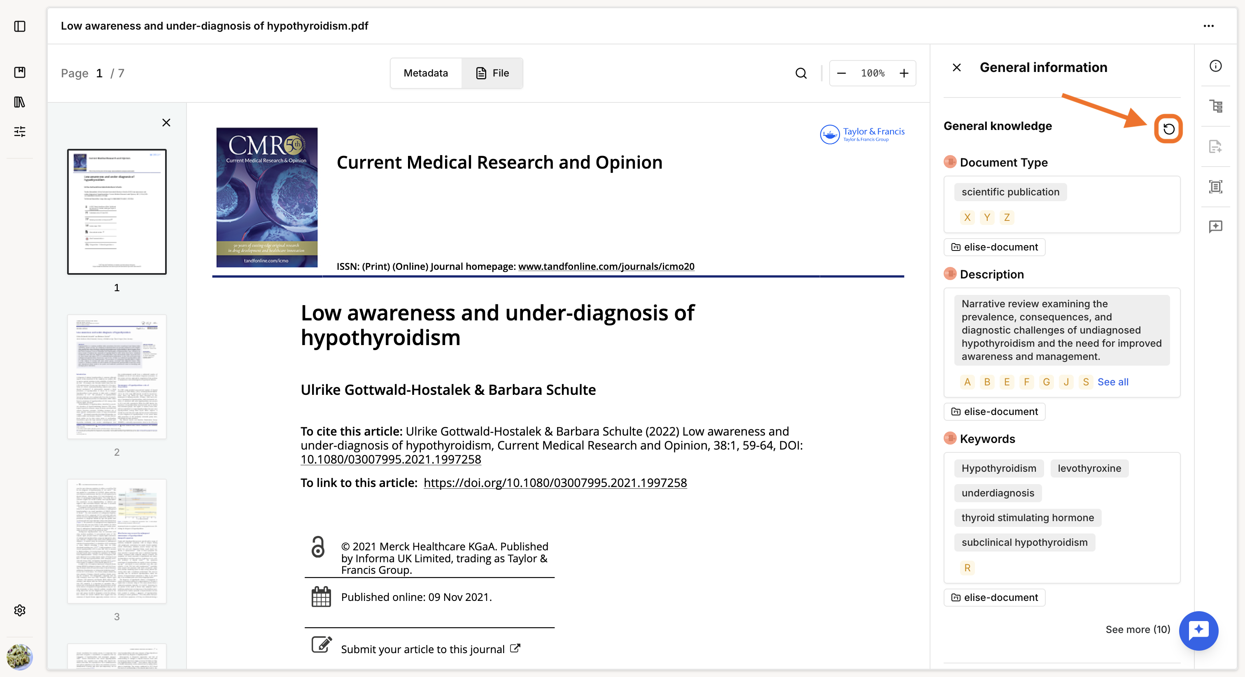This screenshot has height=677, width=1245.
Task: Click elise-document chip under Keywords
Action: click(994, 598)
